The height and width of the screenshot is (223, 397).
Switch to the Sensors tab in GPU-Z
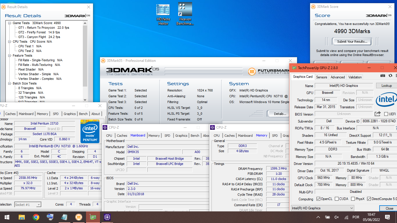(321, 77)
